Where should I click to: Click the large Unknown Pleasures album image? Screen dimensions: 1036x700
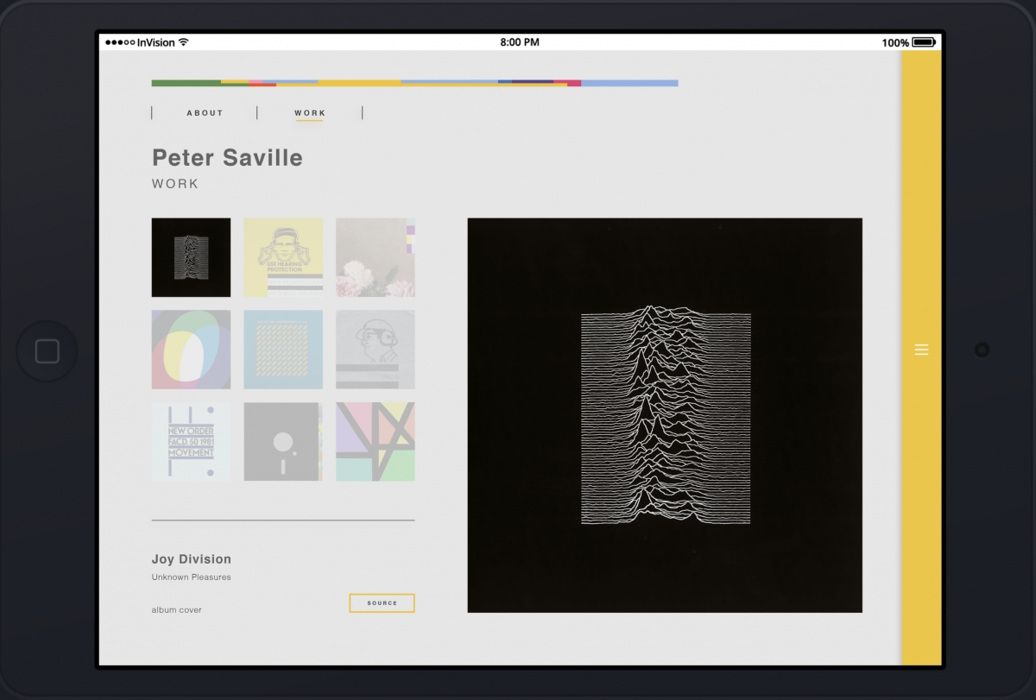[x=665, y=415]
